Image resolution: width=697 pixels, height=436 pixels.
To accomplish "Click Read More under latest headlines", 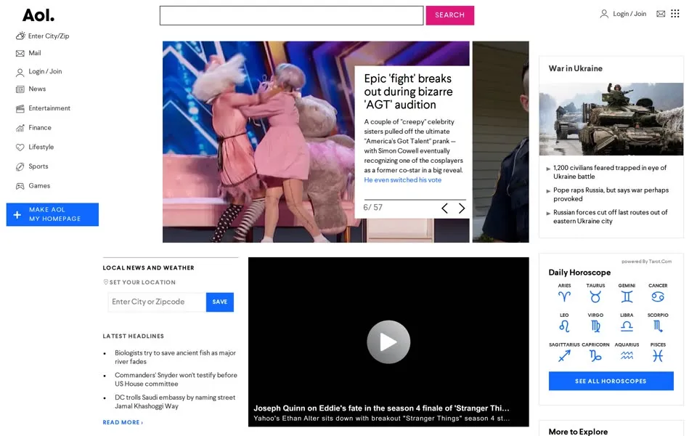I will (x=123, y=422).
